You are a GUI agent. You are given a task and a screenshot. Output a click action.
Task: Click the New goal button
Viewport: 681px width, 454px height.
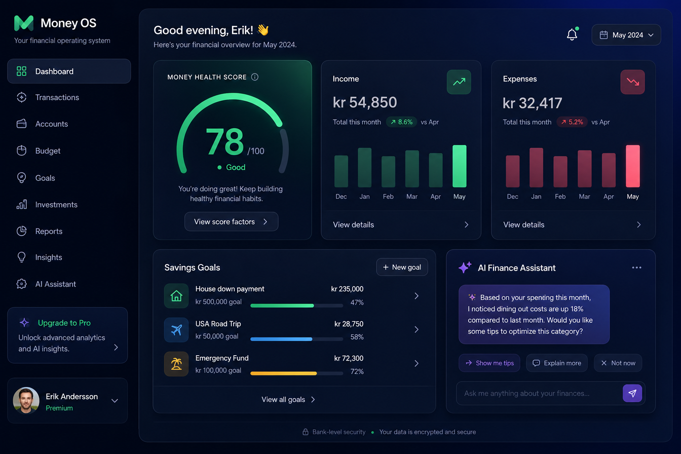click(x=402, y=267)
